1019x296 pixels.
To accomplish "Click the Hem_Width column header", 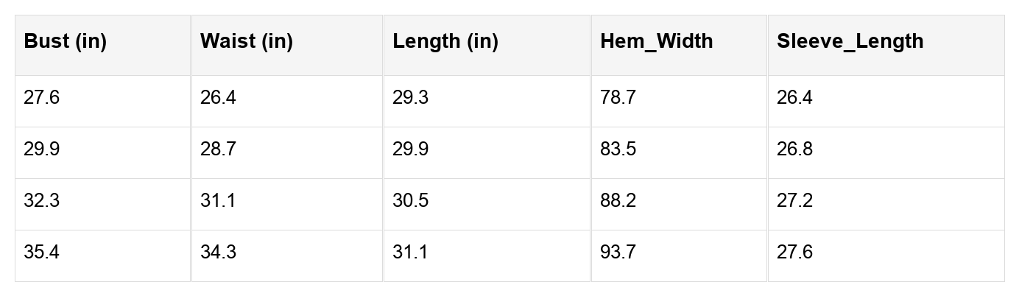I will pos(657,42).
